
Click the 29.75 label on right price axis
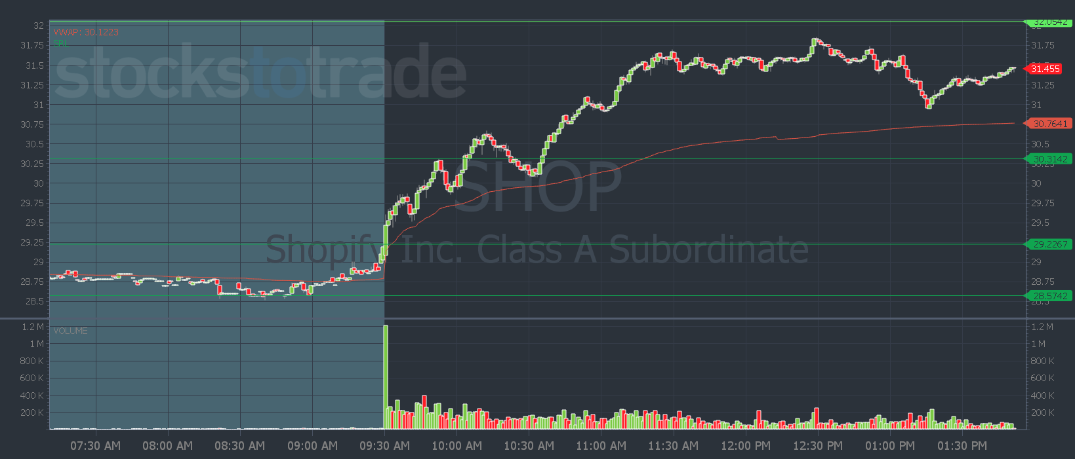coord(1043,203)
